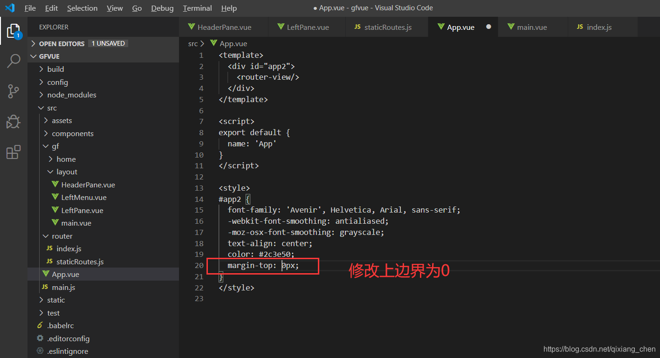Click the Babel icon next to .babelrc
This screenshot has width=660, height=358.
(40, 325)
